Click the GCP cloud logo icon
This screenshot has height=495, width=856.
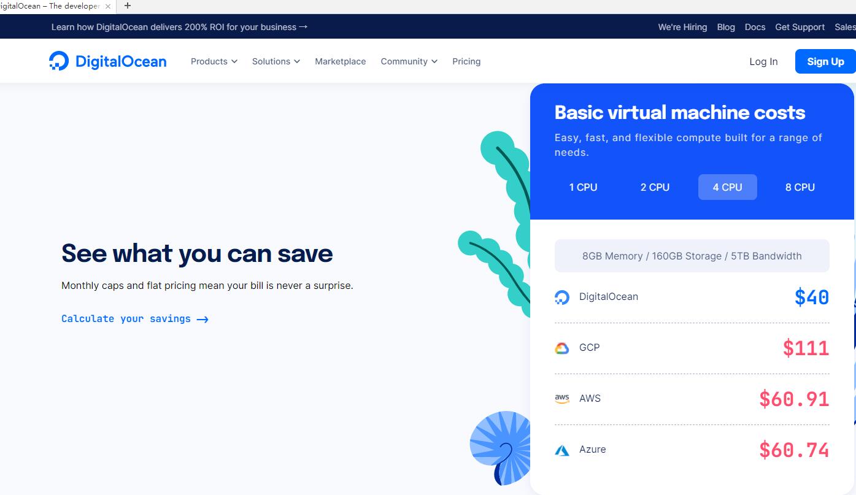click(562, 348)
